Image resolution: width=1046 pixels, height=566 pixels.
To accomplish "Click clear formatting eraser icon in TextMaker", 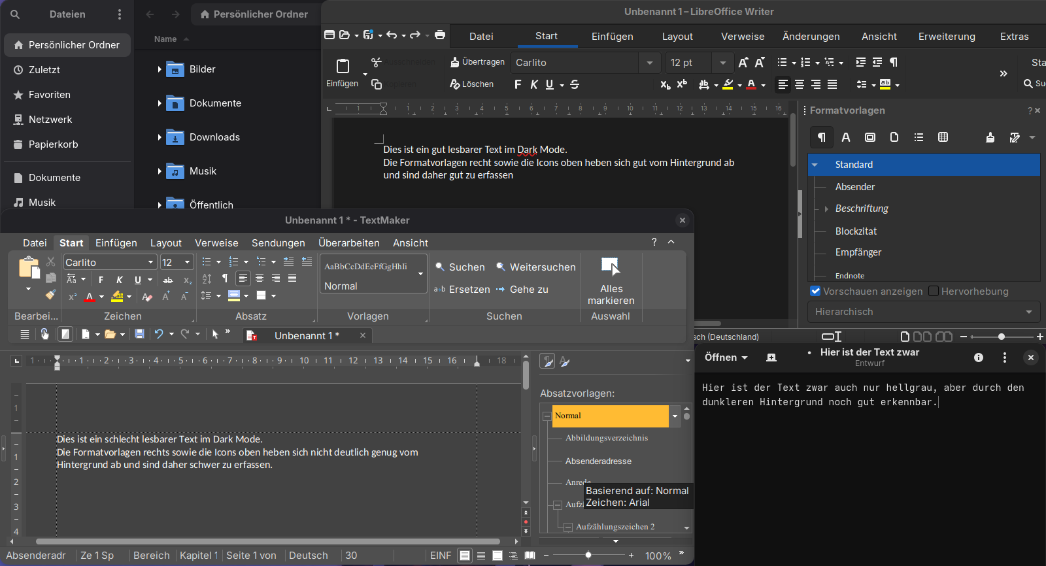I will coord(147,297).
